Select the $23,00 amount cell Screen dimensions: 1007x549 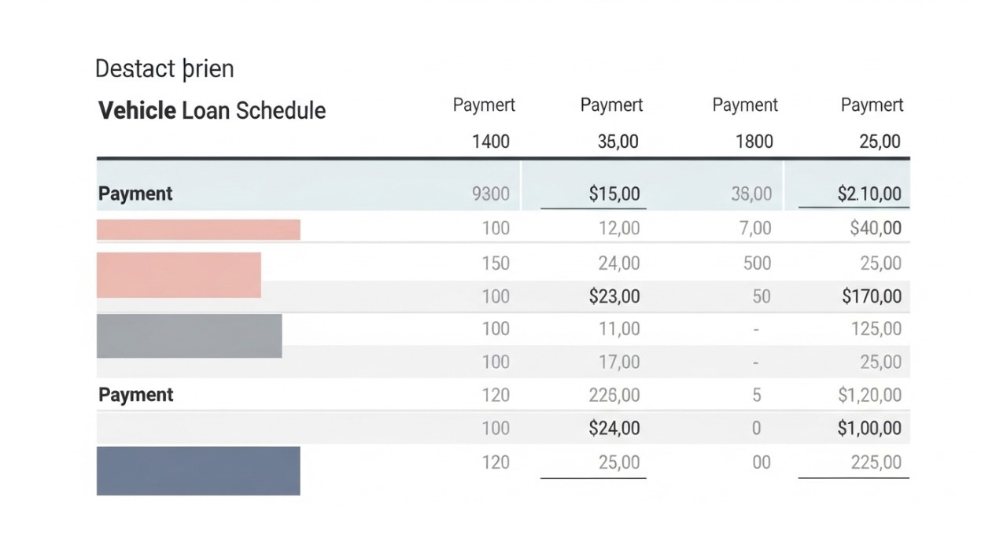click(614, 297)
